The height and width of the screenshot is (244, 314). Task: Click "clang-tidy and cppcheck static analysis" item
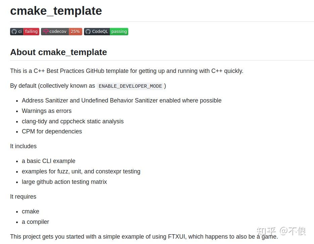(73, 121)
